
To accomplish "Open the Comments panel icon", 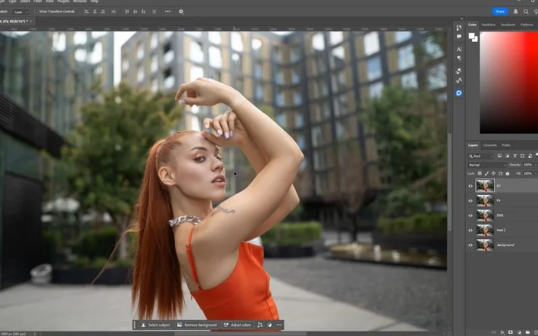I will click(x=459, y=37).
